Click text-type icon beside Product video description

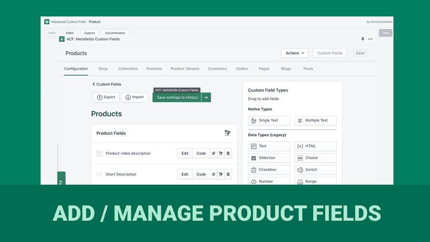coord(99,153)
